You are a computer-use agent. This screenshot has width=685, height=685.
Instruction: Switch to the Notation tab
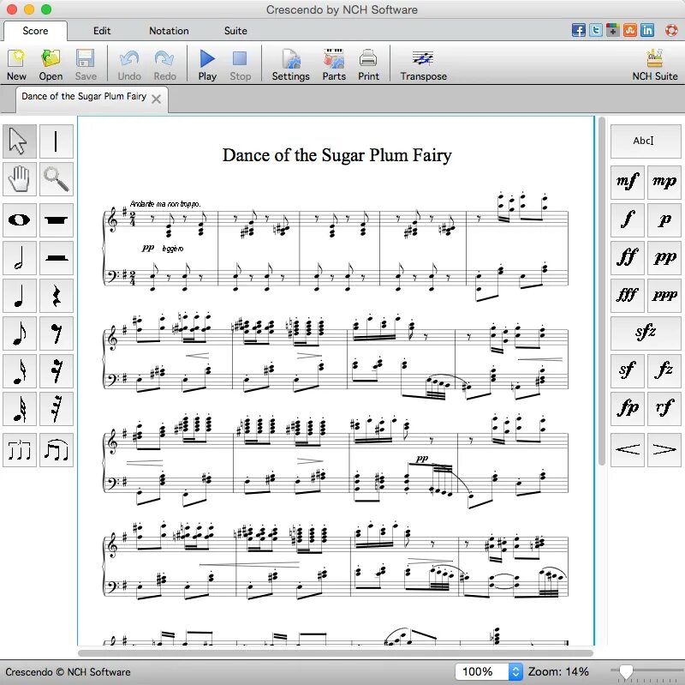(x=169, y=31)
